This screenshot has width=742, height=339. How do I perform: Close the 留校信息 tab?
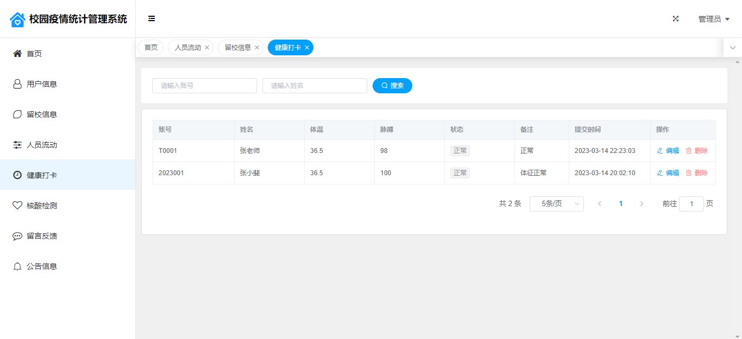257,48
